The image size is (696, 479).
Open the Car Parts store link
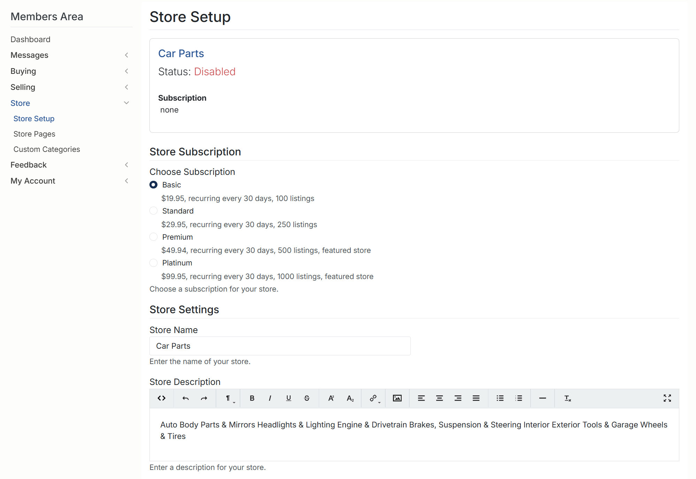pyautogui.click(x=181, y=53)
